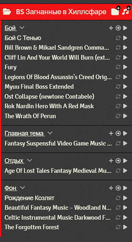Add a sound to Бой playlist
Viewport: 132px width, 242px height.
[111, 28]
